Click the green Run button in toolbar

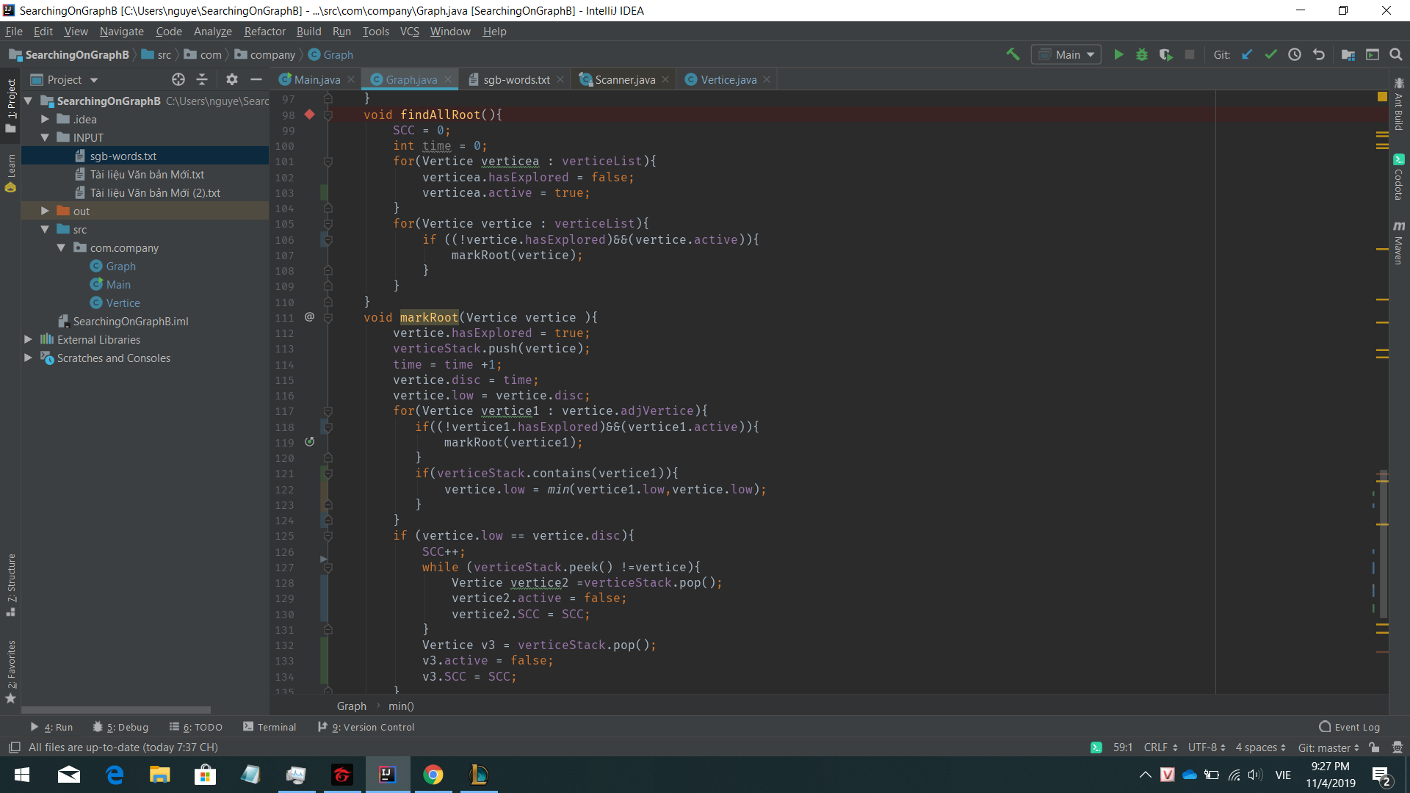click(1118, 54)
